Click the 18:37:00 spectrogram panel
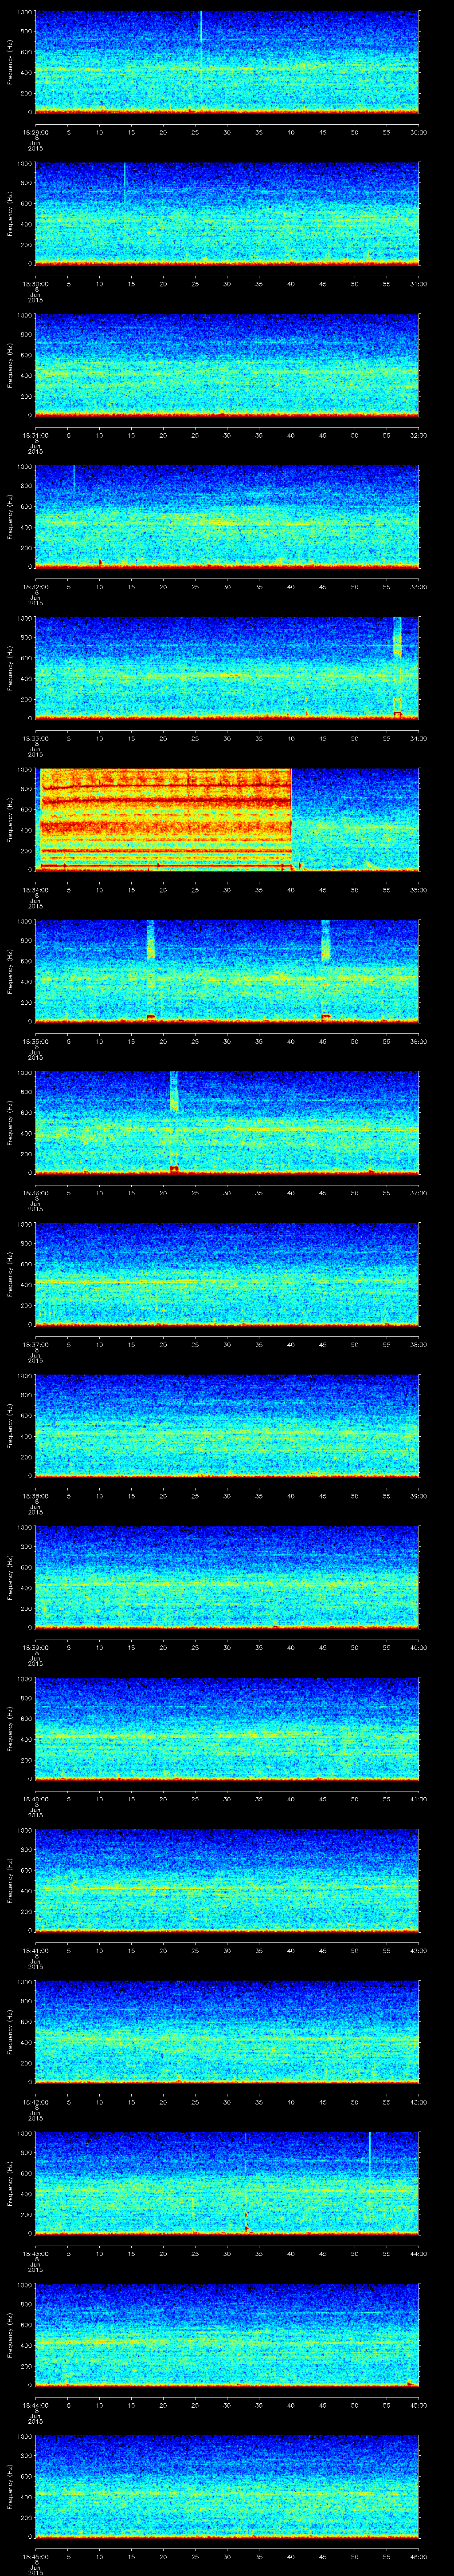The height and width of the screenshot is (2576, 454). pyautogui.click(x=227, y=1273)
